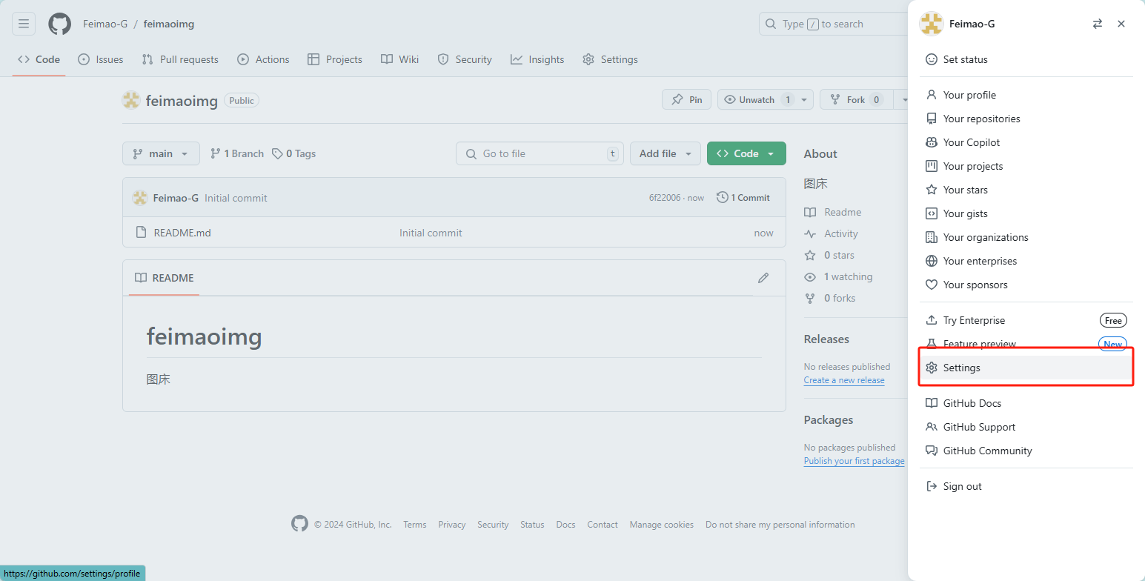View the 0 Tags link
This screenshot has width=1145, height=581.
pyautogui.click(x=293, y=153)
